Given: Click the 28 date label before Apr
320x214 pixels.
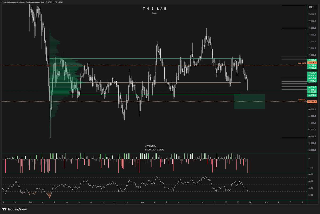Looking at the screenshot, I should [x=250, y=202].
